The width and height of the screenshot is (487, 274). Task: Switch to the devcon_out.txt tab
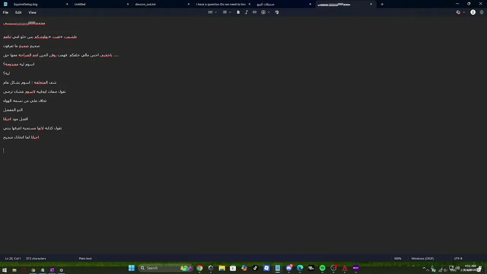click(x=162, y=4)
